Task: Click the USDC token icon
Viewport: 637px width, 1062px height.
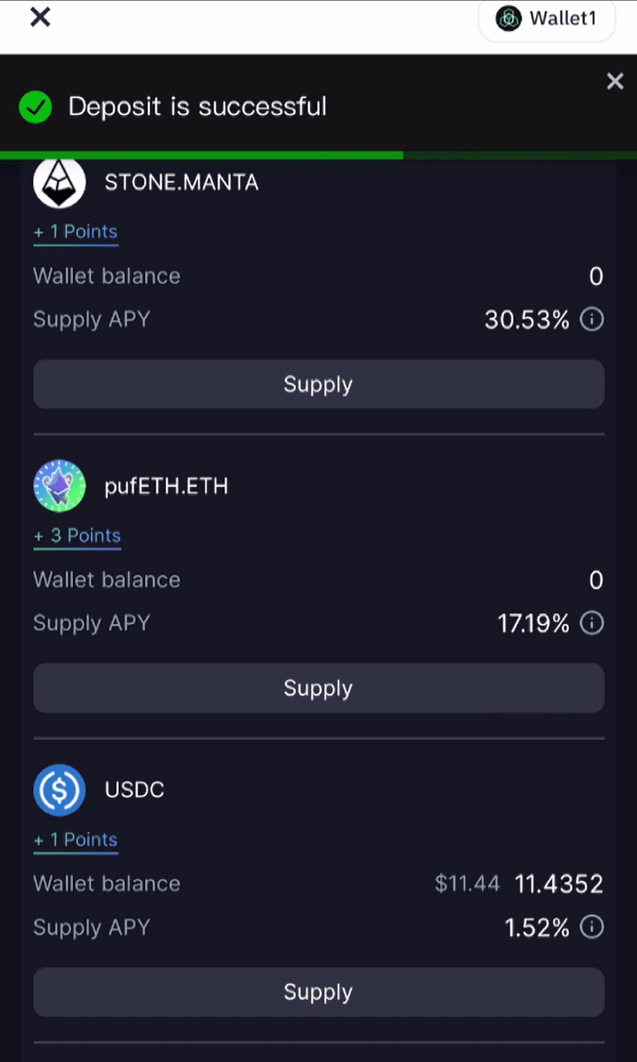Action: (59, 790)
